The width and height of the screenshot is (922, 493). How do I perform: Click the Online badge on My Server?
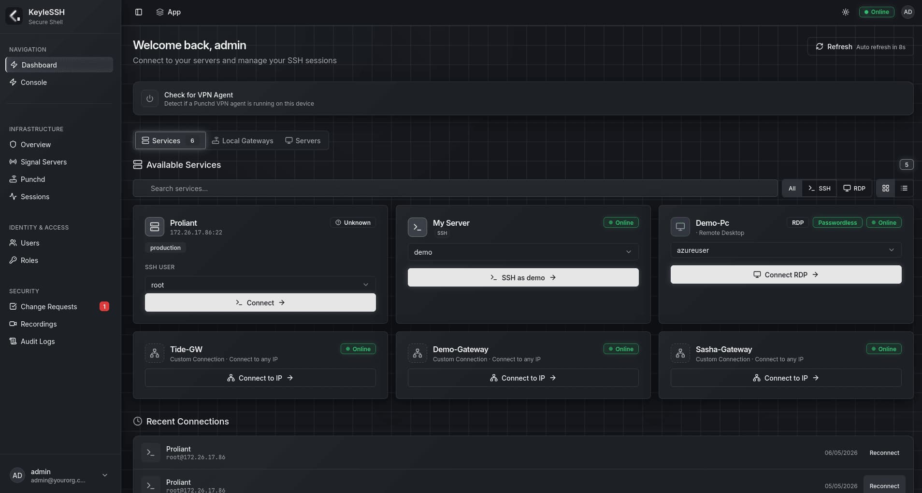pyautogui.click(x=621, y=222)
